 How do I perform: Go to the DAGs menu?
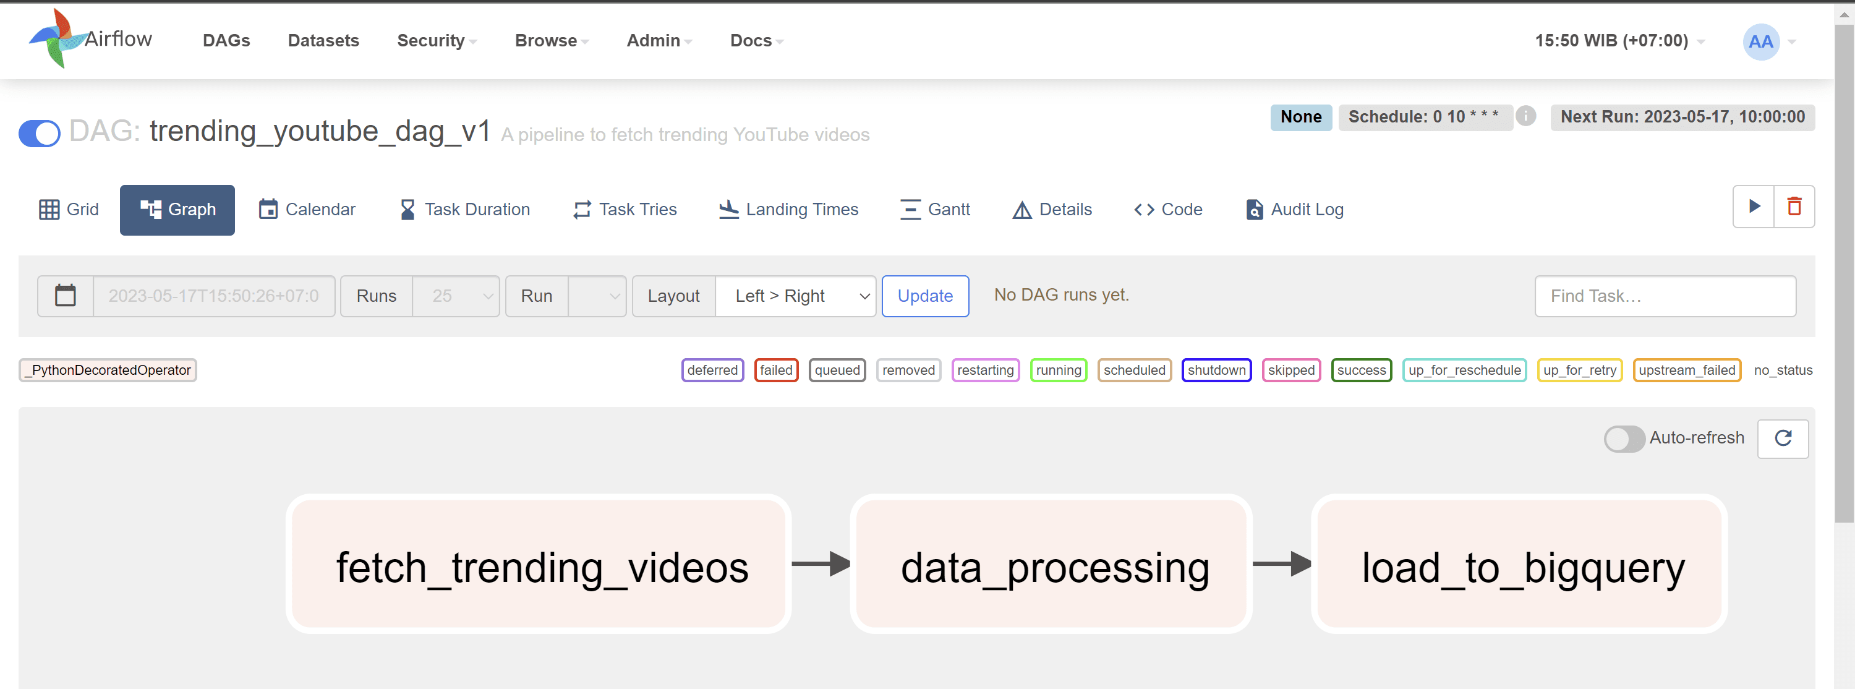pos(226,41)
